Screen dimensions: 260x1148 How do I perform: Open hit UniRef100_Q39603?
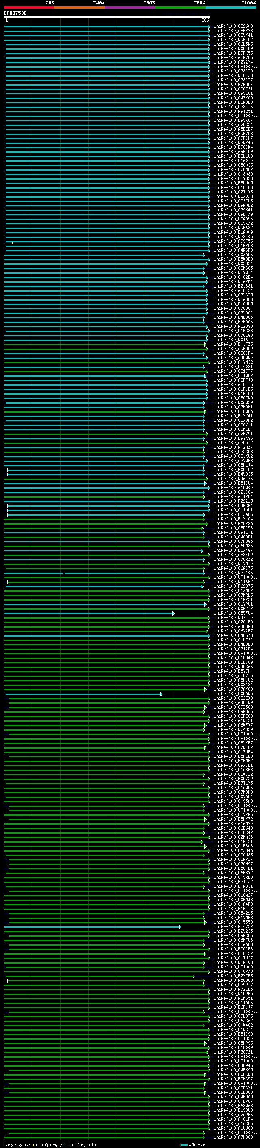tap(233, 26)
